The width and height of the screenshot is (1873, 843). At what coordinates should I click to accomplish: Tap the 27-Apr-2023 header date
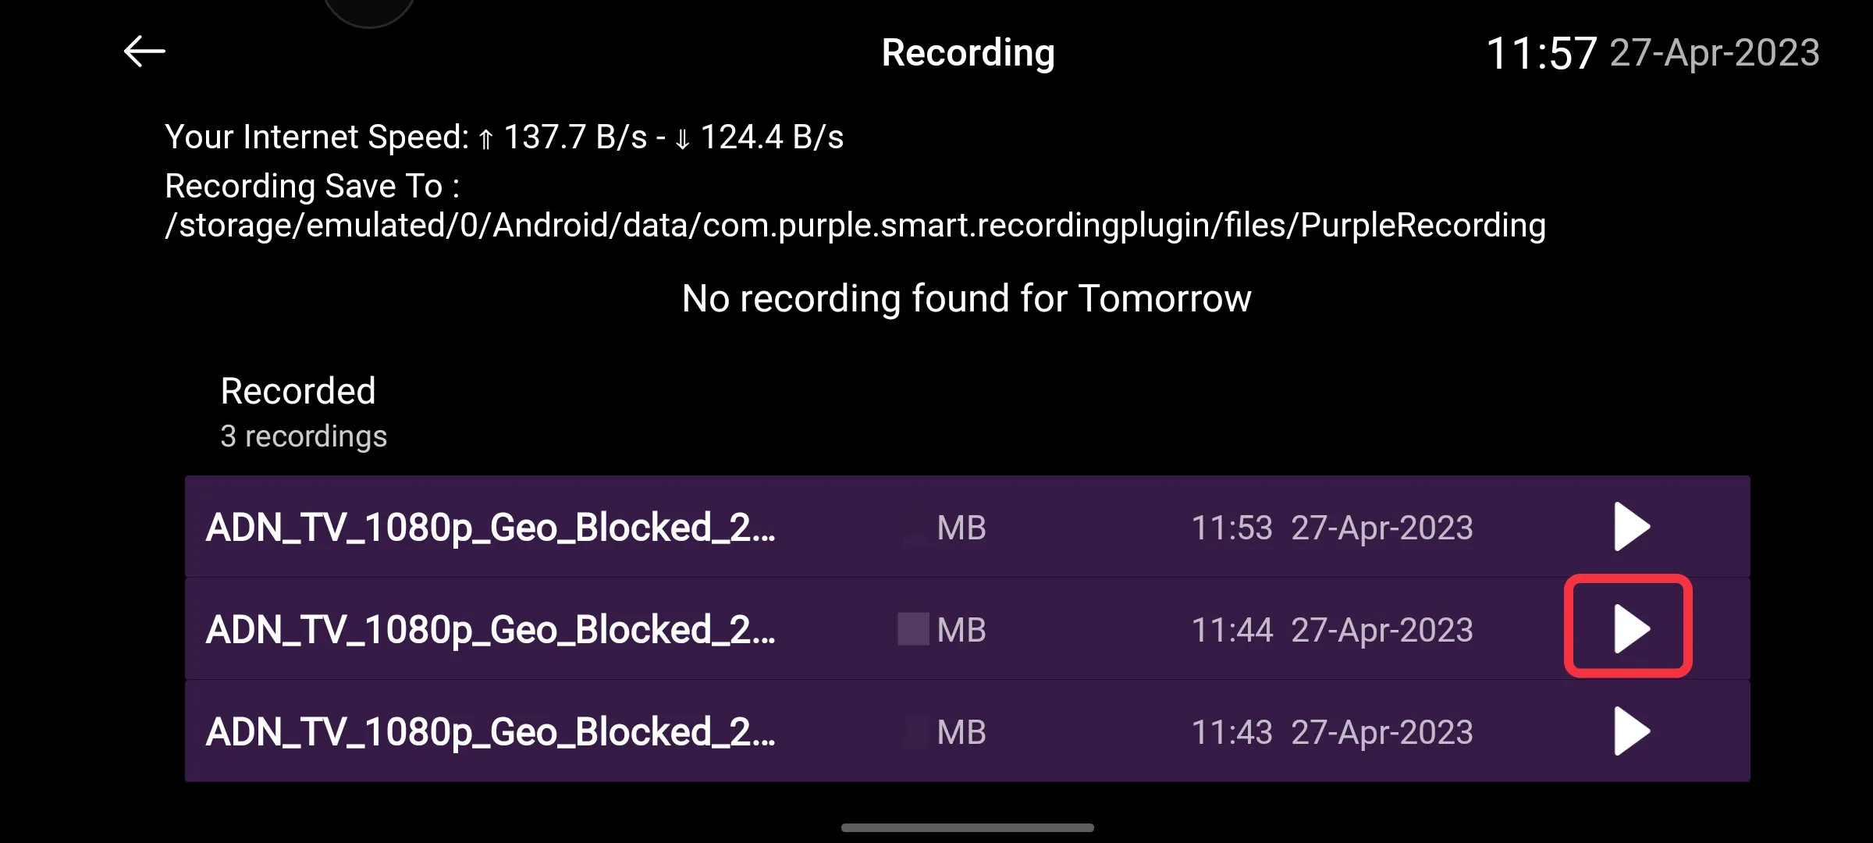tap(1715, 53)
